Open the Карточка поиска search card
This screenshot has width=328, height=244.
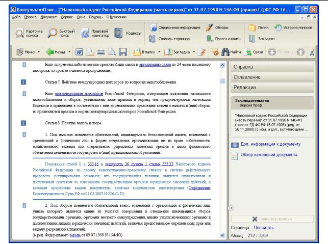pyautogui.click(x=29, y=33)
